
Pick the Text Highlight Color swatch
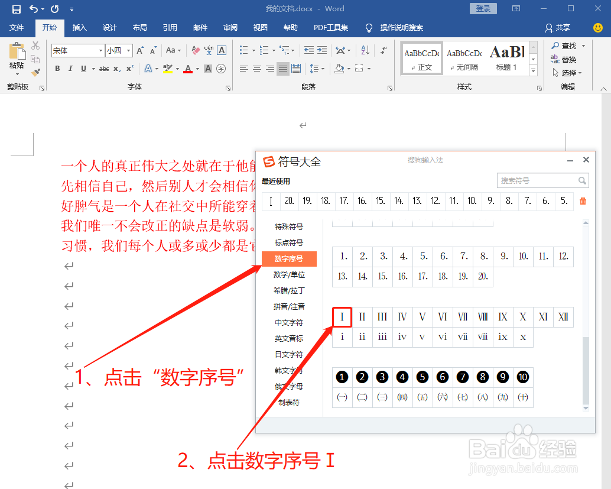click(x=167, y=69)
